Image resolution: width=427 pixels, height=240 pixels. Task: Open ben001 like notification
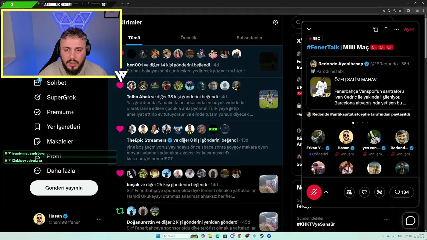coord(195,62)
